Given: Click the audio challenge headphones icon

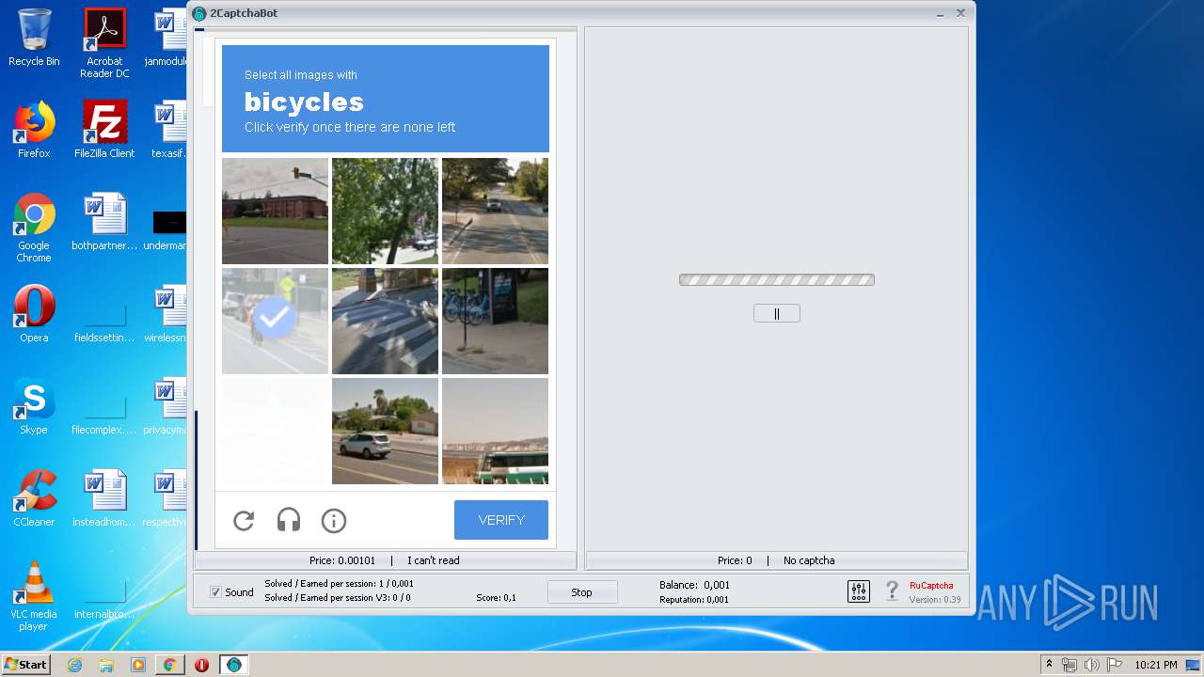Looking at the screenshot, I should (289, 520).
